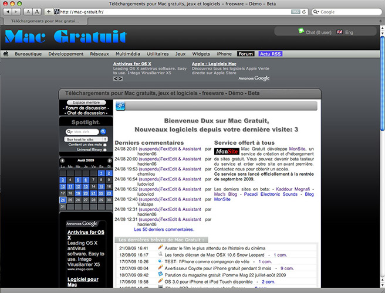Open the 'Kaddour Megnafi' beta site link

[293, 189]
